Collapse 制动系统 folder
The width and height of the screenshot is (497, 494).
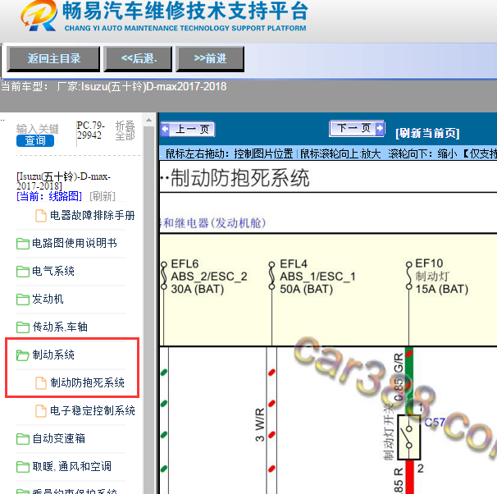click(53, 354)
